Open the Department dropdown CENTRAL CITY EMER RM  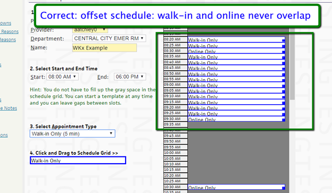[109, 38]
